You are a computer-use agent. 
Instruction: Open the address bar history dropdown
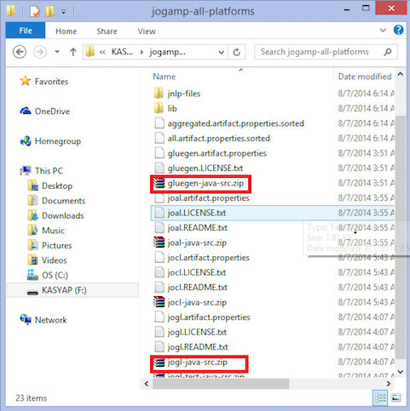(221, 52)
